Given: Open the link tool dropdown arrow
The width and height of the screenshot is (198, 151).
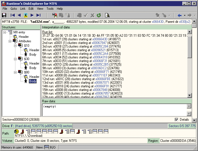Looking at the screenshot, I should pos(169,16).
